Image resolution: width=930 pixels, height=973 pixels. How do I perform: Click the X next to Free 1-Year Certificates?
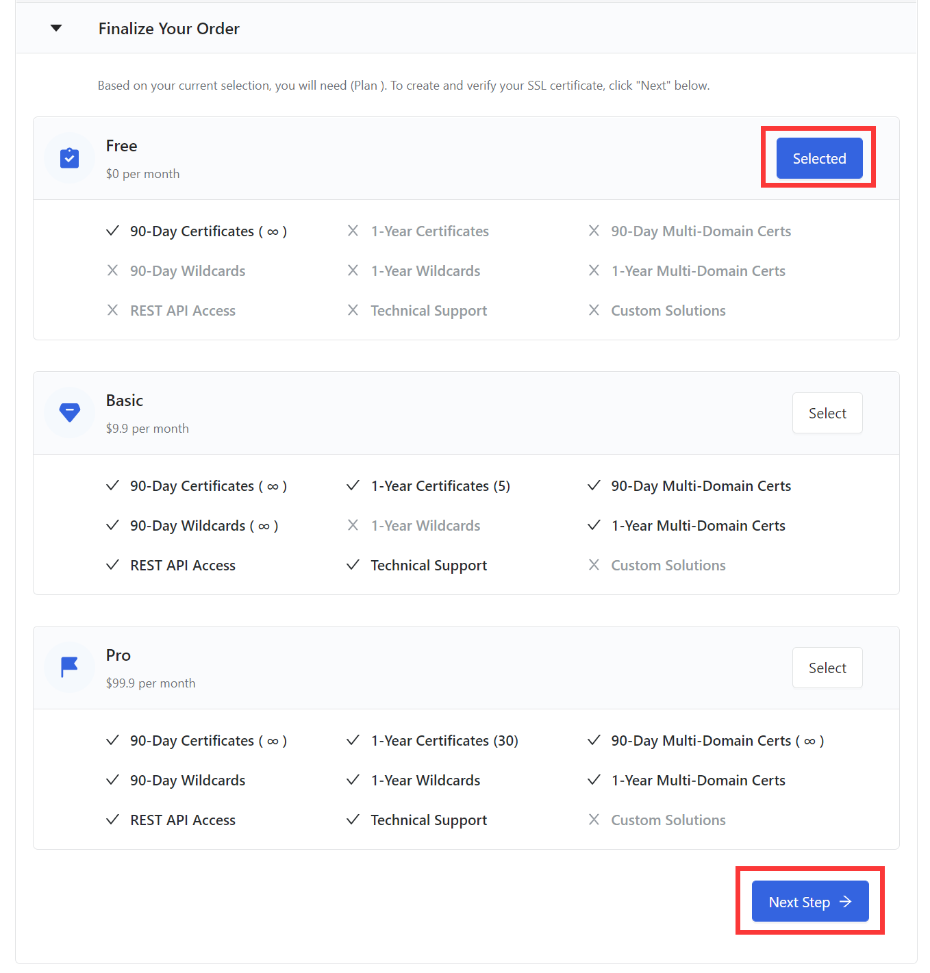pos(353,231)
